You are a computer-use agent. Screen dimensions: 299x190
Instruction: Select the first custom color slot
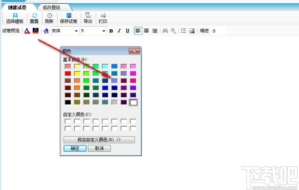68,121
